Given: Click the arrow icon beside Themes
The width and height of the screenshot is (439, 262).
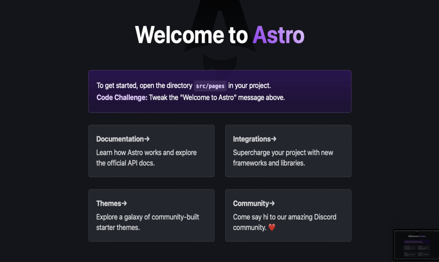Looking at the screenshot, I should point(124,203).
